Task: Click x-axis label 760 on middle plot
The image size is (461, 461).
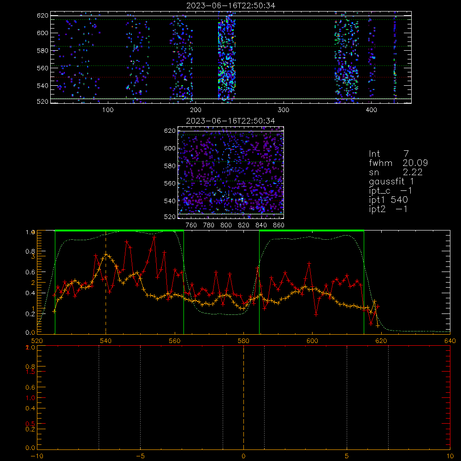Action: 191,225
